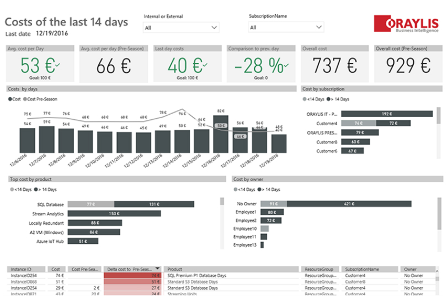This screenshot has width=447, height=298.
Task: Select the Overall cost (Pre-Season) 929 € card
Action: (408, 64)
